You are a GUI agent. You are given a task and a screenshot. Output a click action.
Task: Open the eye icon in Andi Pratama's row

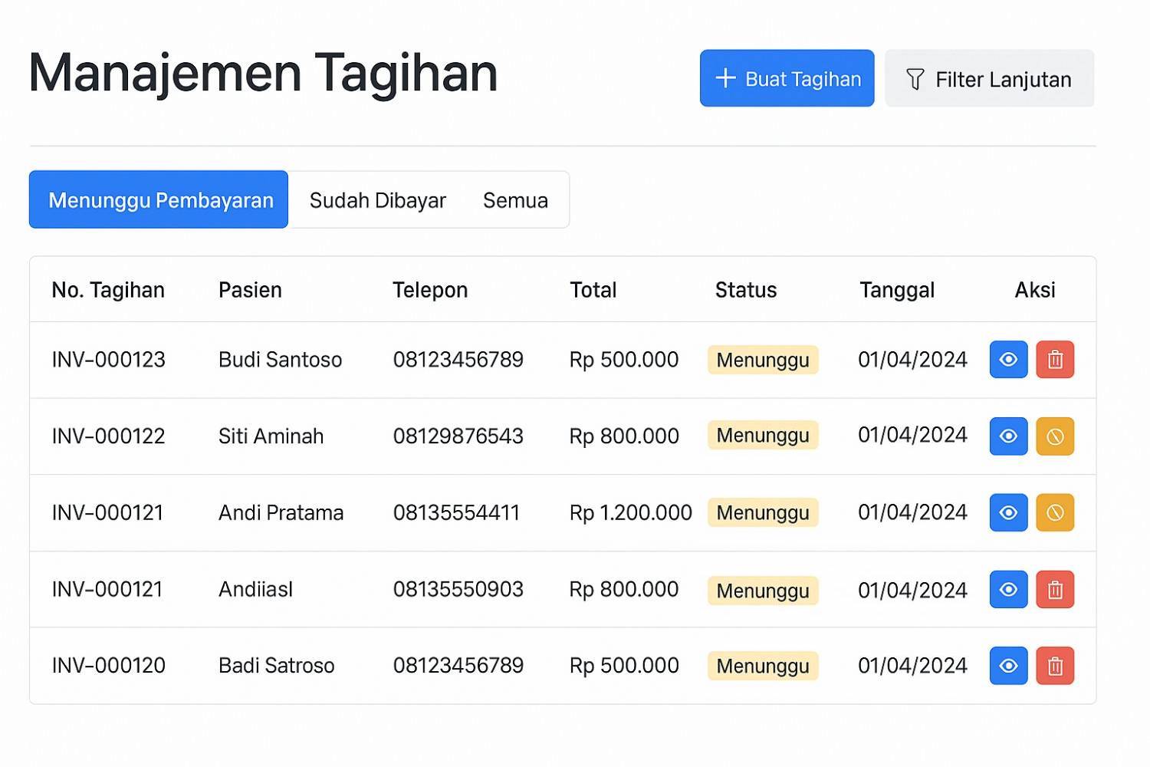[1008, 512]
